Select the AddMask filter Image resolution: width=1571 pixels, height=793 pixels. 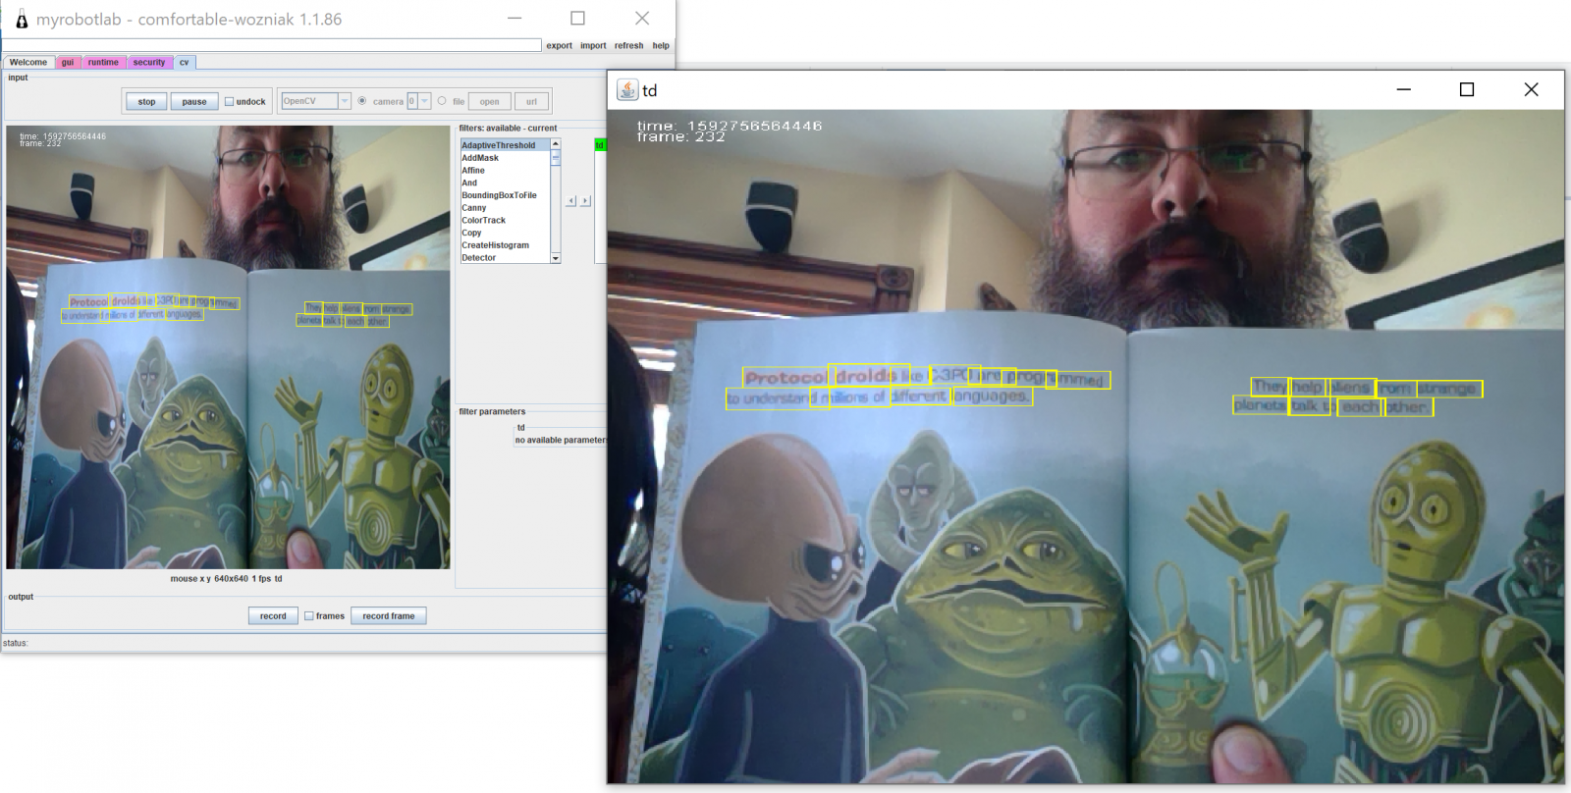coord(506,158)
